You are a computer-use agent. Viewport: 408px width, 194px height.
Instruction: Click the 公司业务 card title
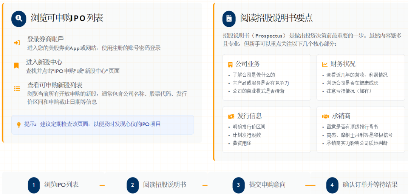(248, 64)
